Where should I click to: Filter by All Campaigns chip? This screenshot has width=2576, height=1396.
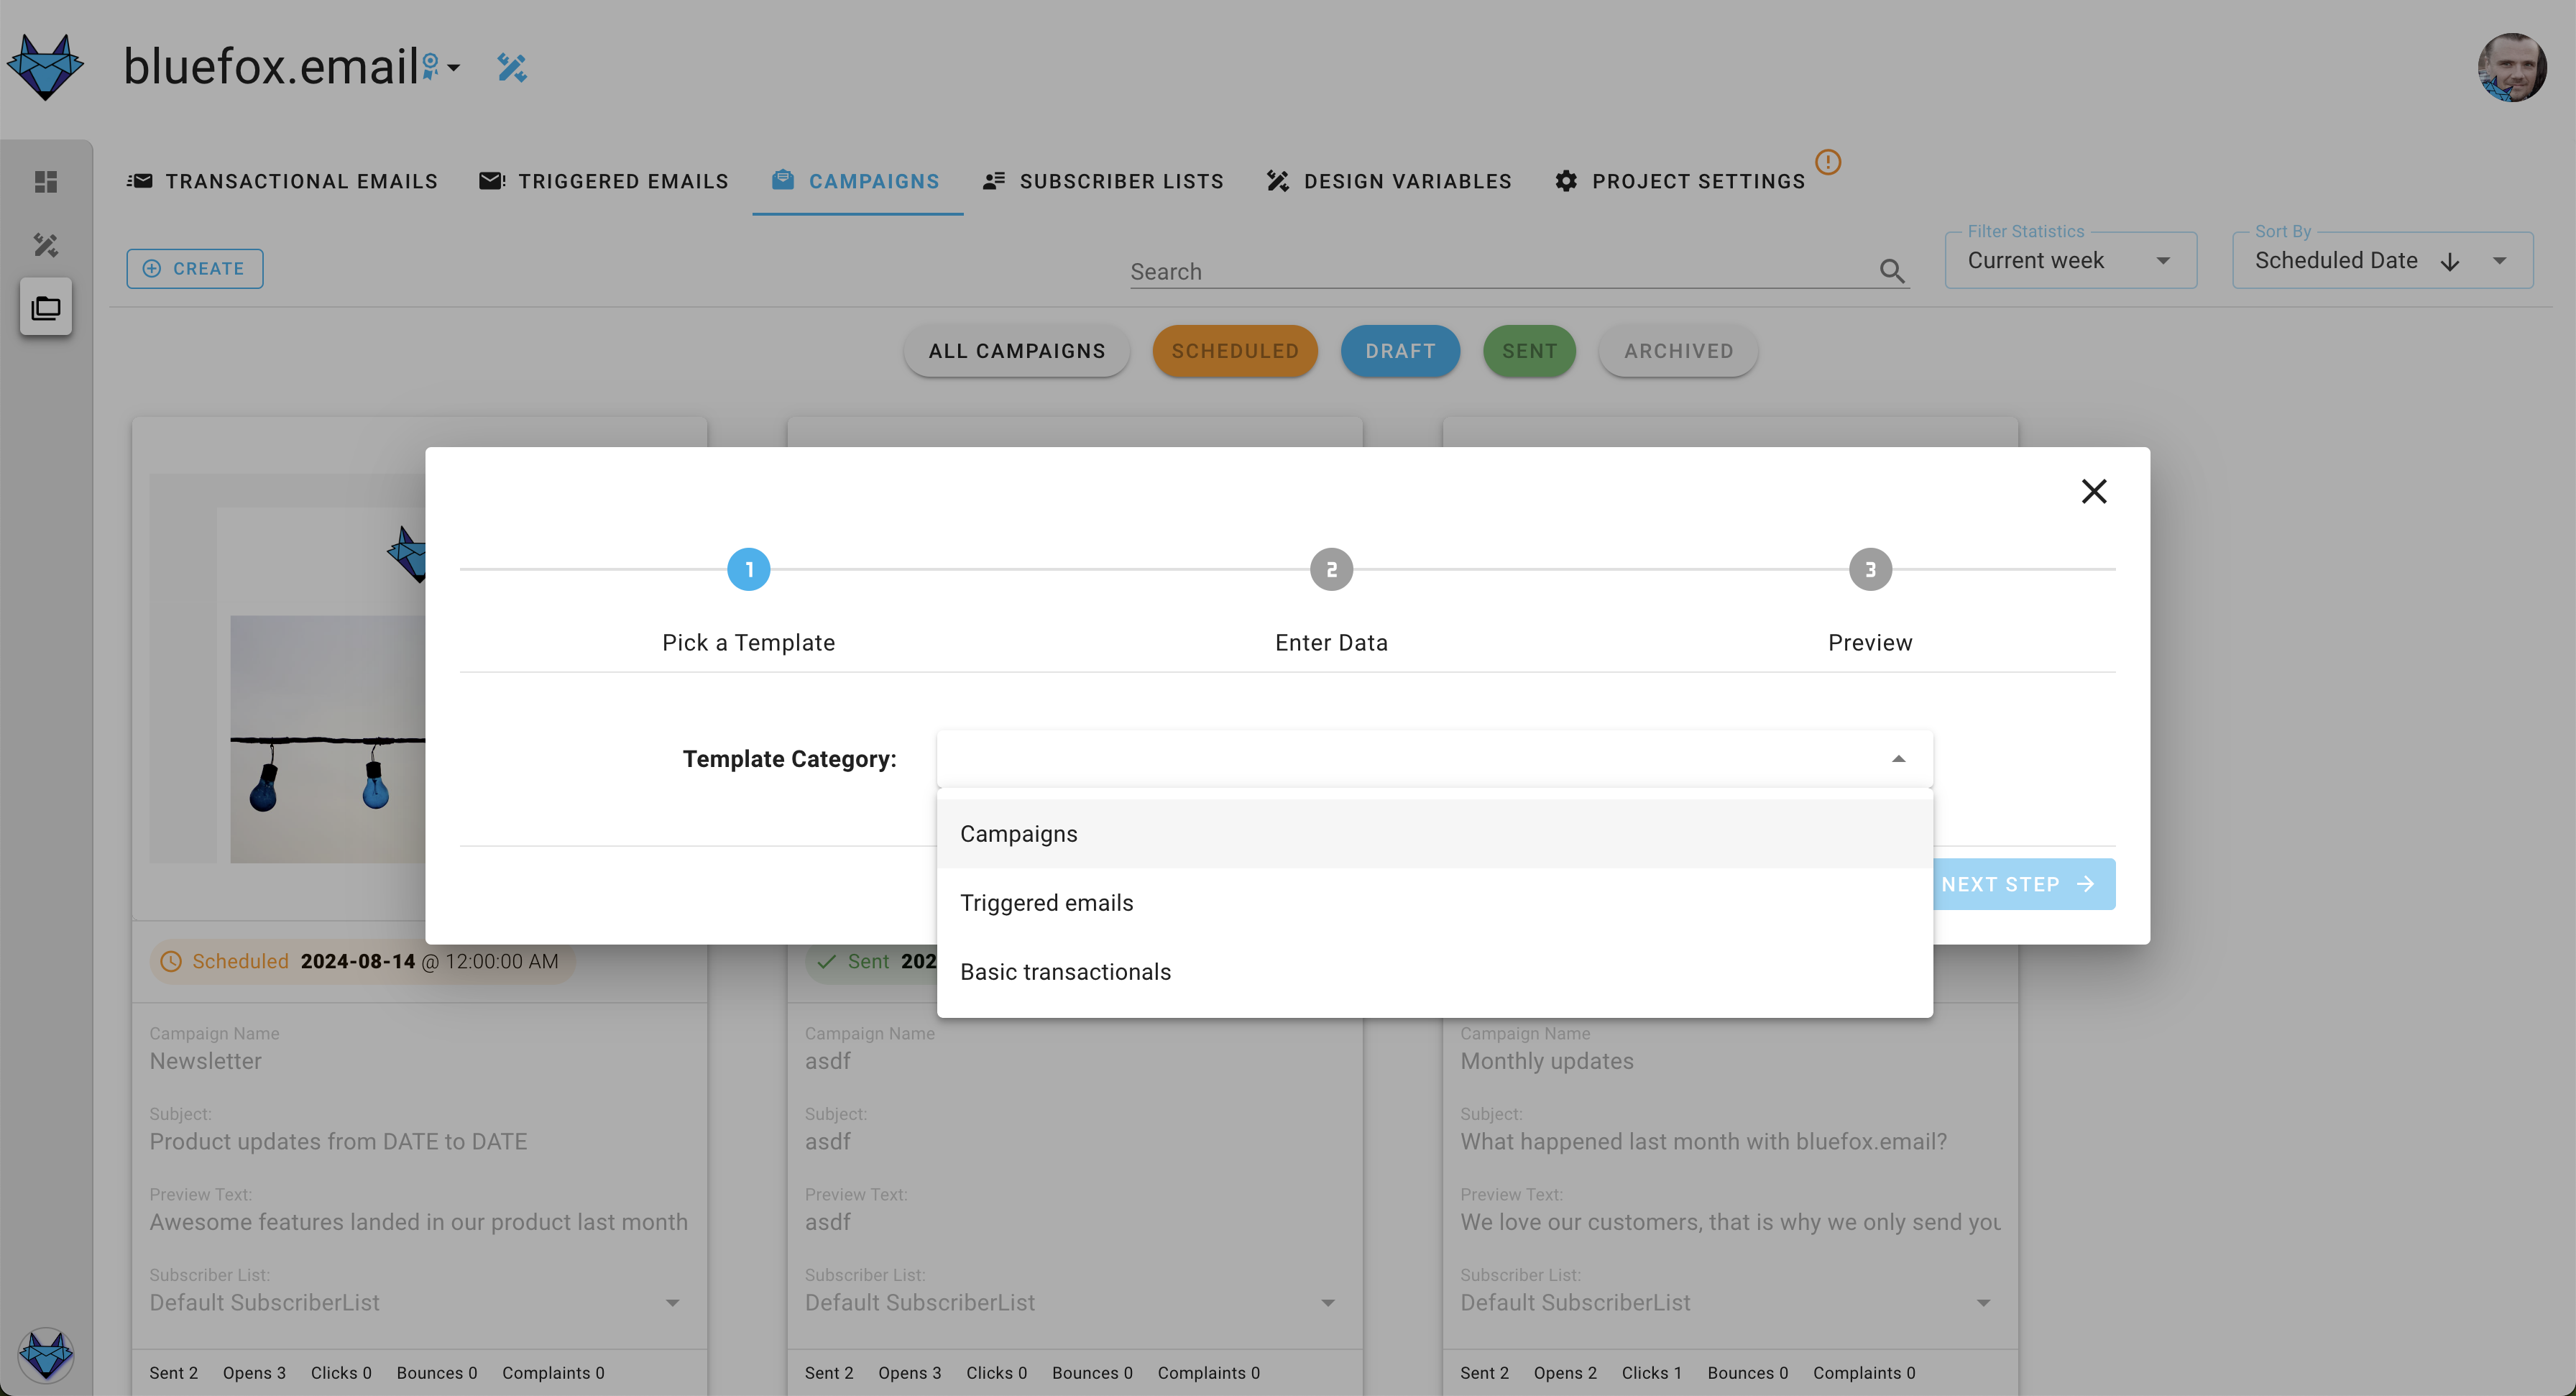coord(1017,351)
